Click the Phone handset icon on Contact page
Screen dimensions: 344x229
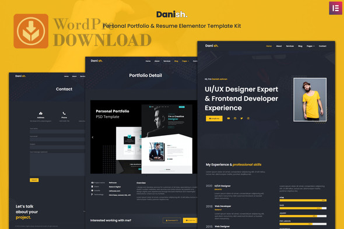click(64, 113)
